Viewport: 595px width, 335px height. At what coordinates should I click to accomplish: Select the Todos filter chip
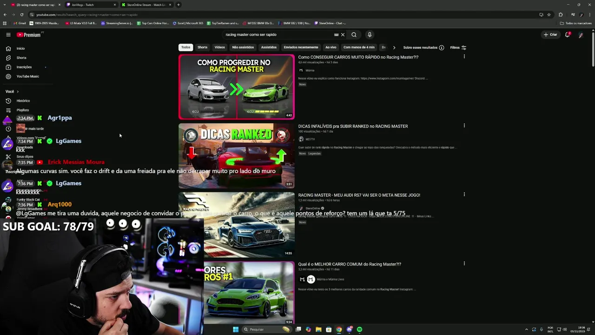(185, 47)
